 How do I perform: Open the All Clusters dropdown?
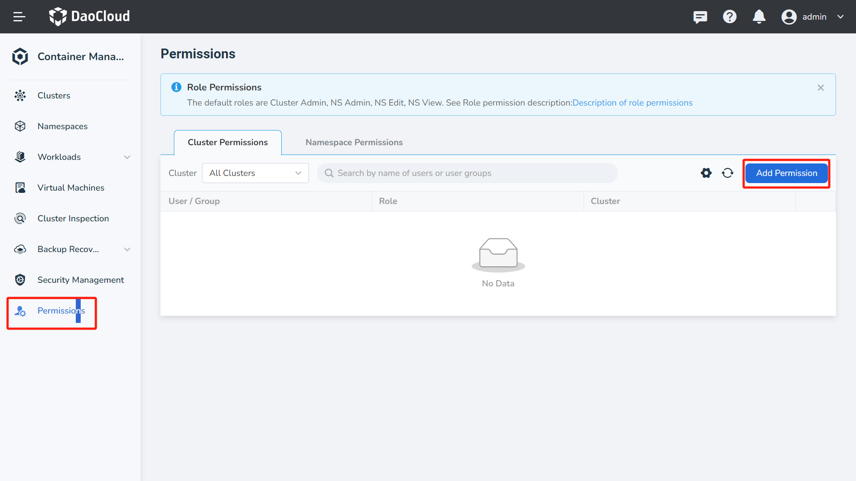tap(255, 173)
